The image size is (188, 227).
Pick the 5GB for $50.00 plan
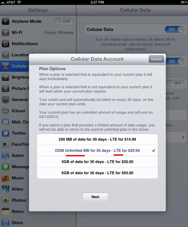coord(97,173)
